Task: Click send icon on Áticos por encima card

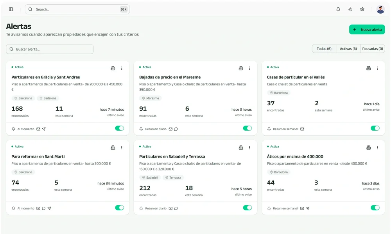Action: [x=308, y=208]
